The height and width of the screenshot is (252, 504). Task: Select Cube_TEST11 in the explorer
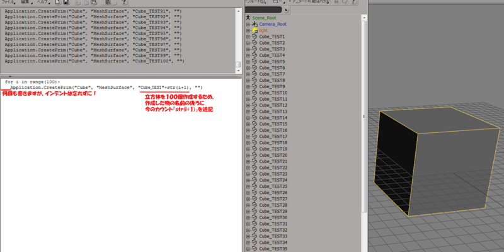tap(273, 99)
